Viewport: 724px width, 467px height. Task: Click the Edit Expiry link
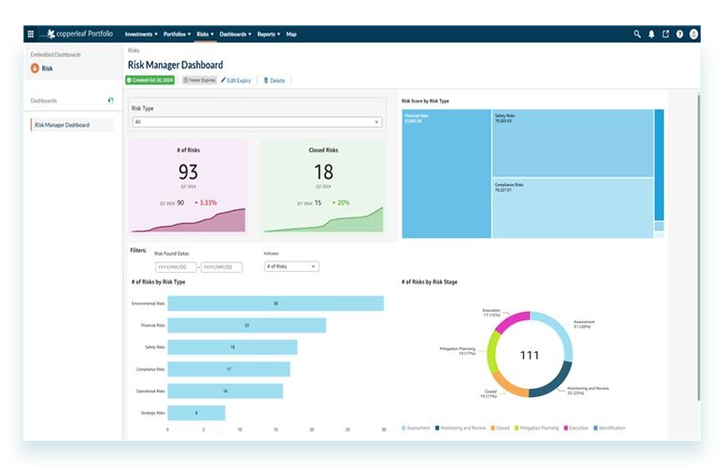238,80
